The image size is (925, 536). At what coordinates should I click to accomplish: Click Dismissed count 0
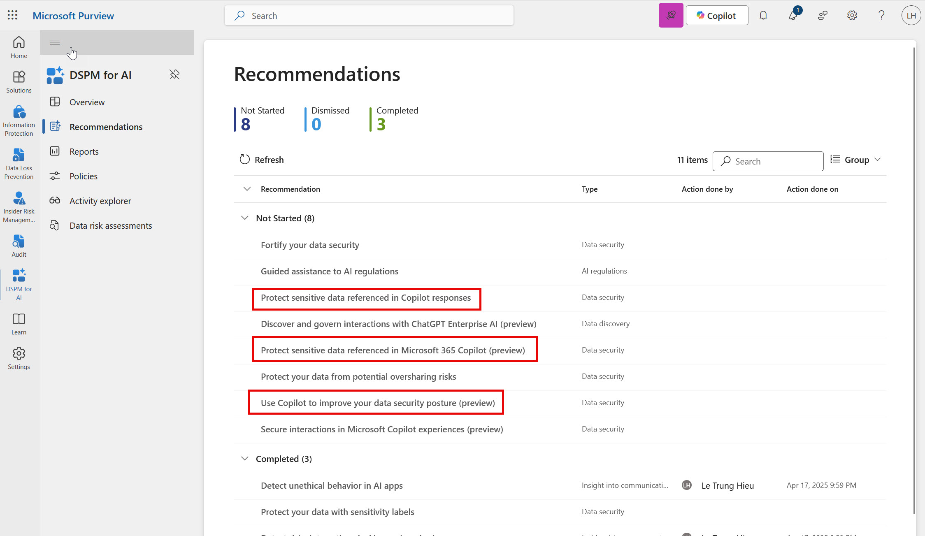pyautogui.click(x=316, y=124)
